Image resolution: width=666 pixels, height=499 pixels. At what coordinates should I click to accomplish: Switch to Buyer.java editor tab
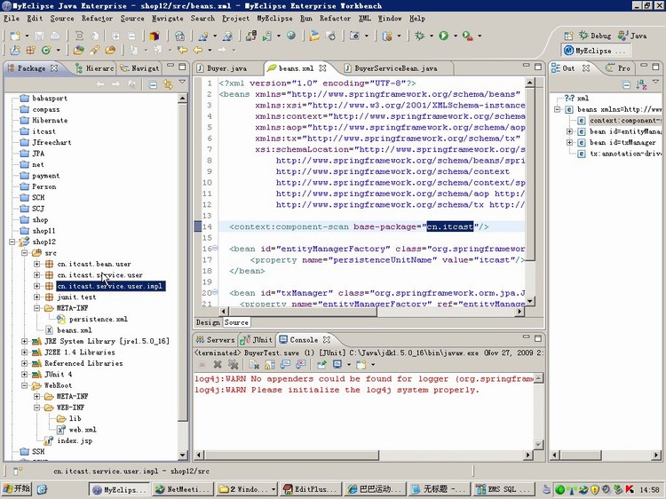coord(226,68)
